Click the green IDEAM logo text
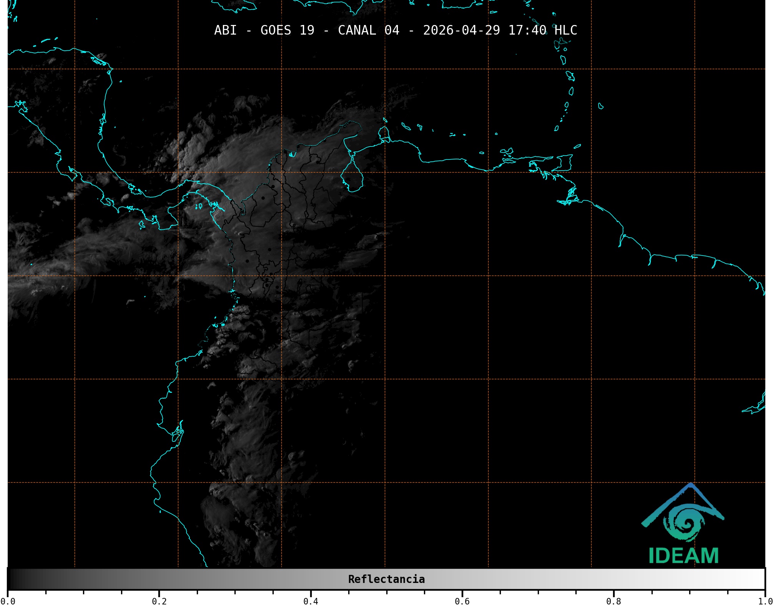 click(683, 556)
